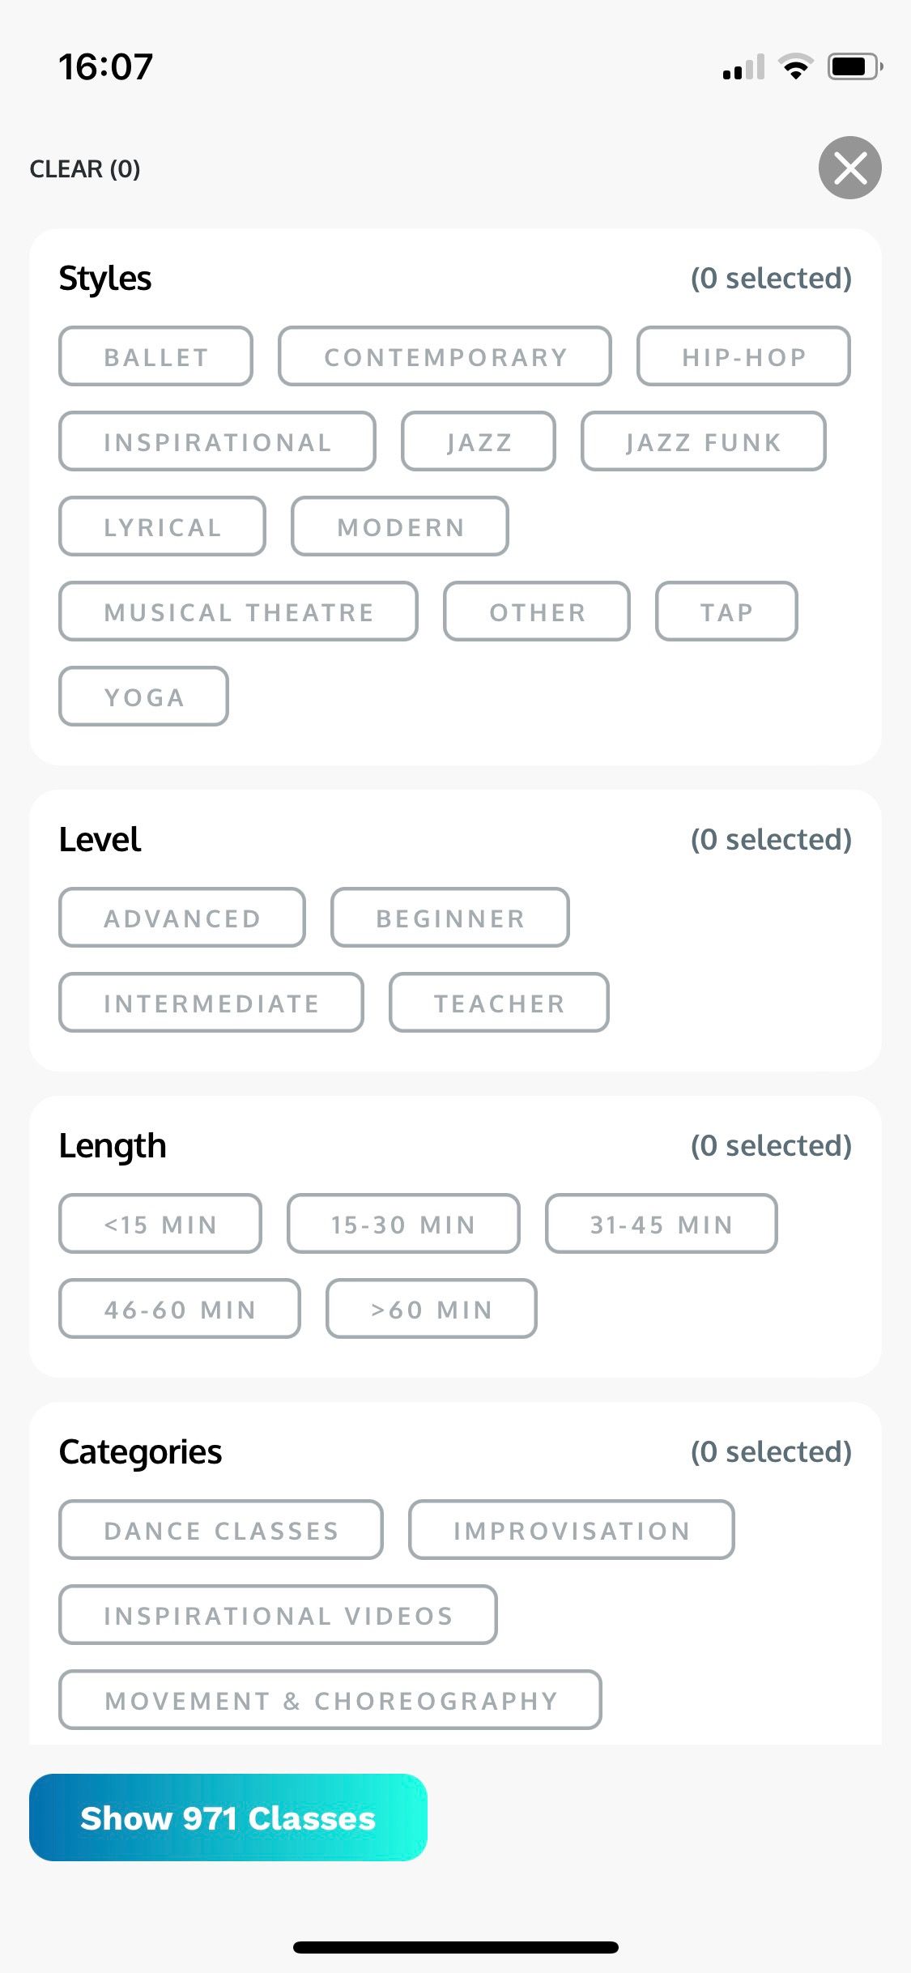Tap the battery icon in status bar
Image resolution: width=911 pixels, height=1973 pixels.
(x=854, y=66)
